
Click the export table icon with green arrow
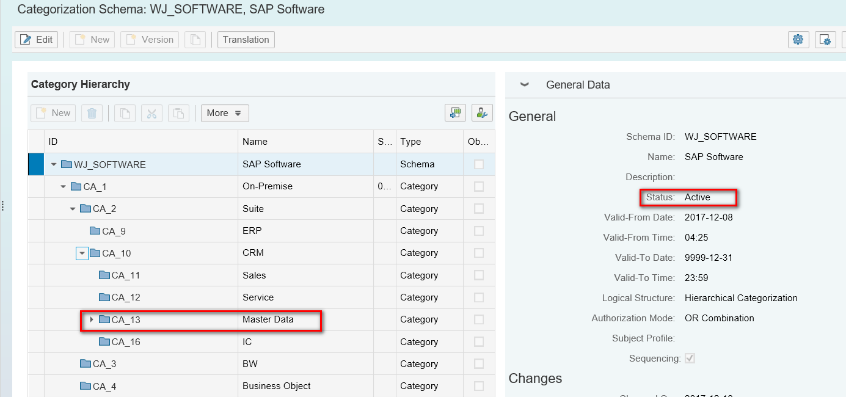point(455,113)
